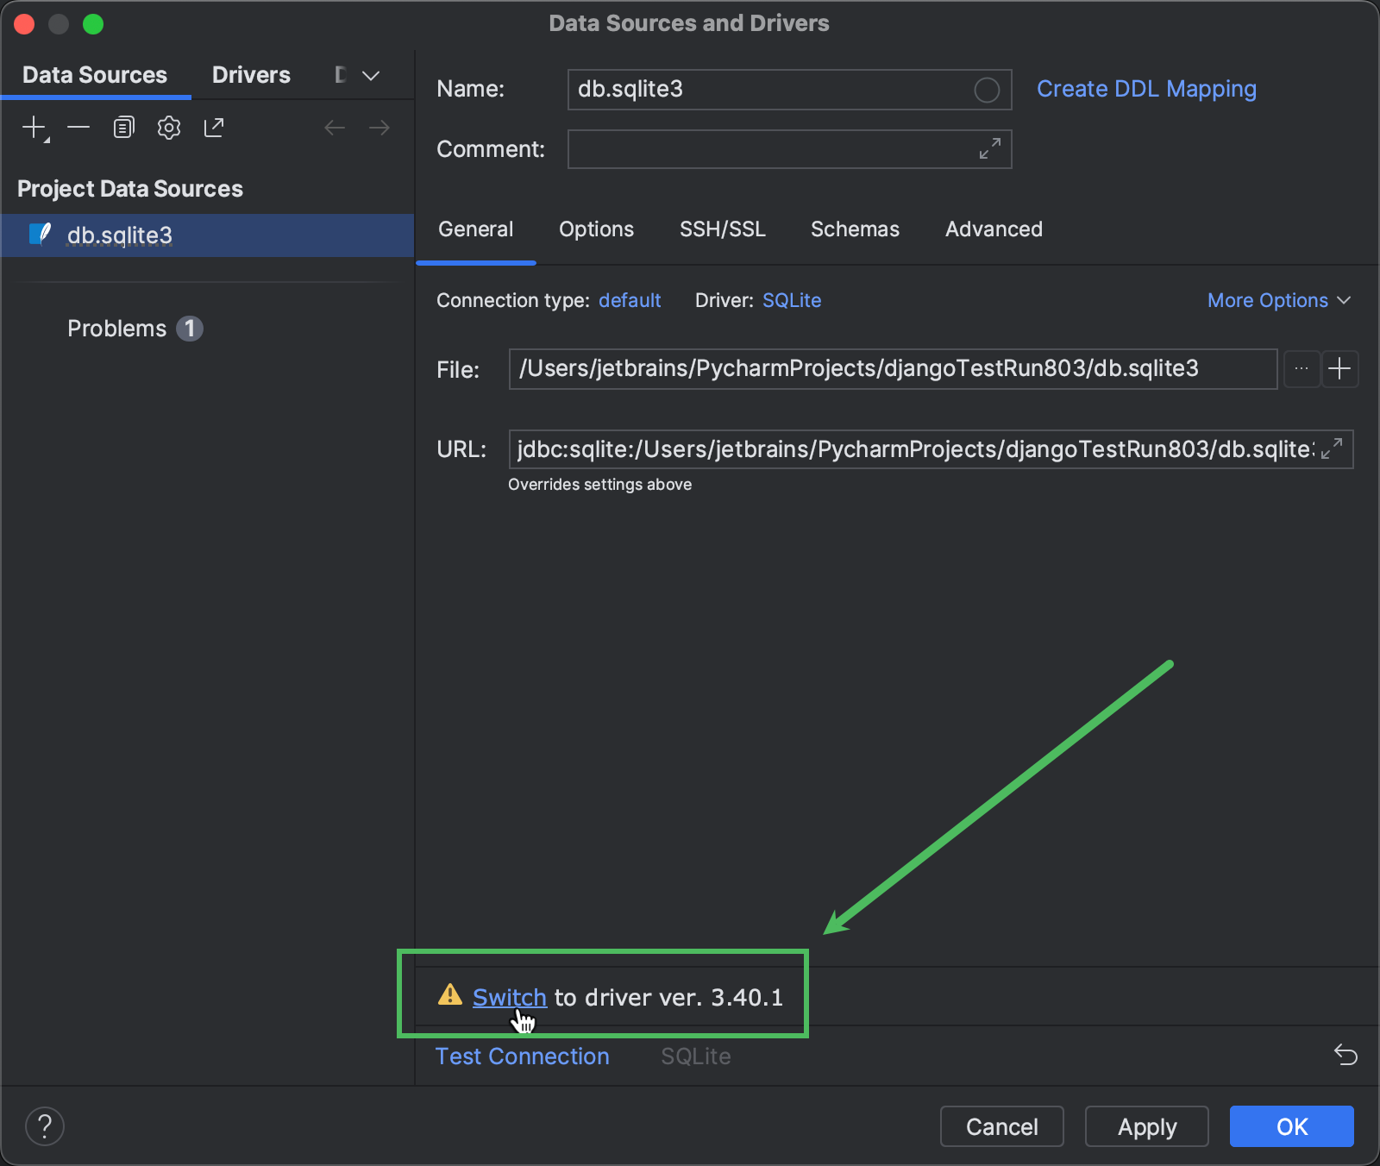Duplicate the db.sqlite3 data source
The image size is (1380, 1166).
click(x=123, y=127)
